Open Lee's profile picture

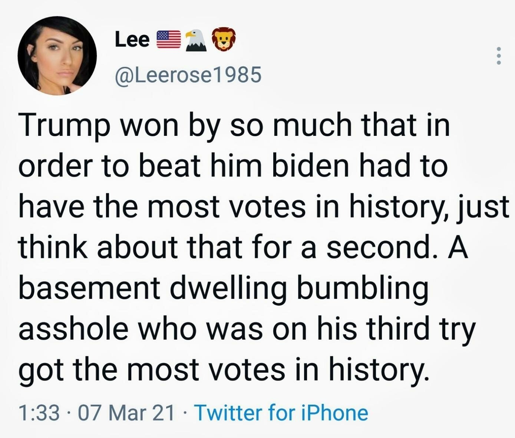[x=57, y=56]
